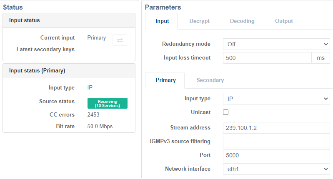Click the green Receiving status badge
Image resolution: width=333 pixels, height=179 pixels.
tap(107, 103)
